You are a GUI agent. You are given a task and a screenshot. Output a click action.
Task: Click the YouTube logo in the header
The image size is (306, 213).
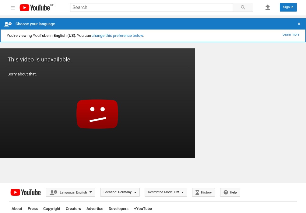pyautogui.click(x=35, y=8)
